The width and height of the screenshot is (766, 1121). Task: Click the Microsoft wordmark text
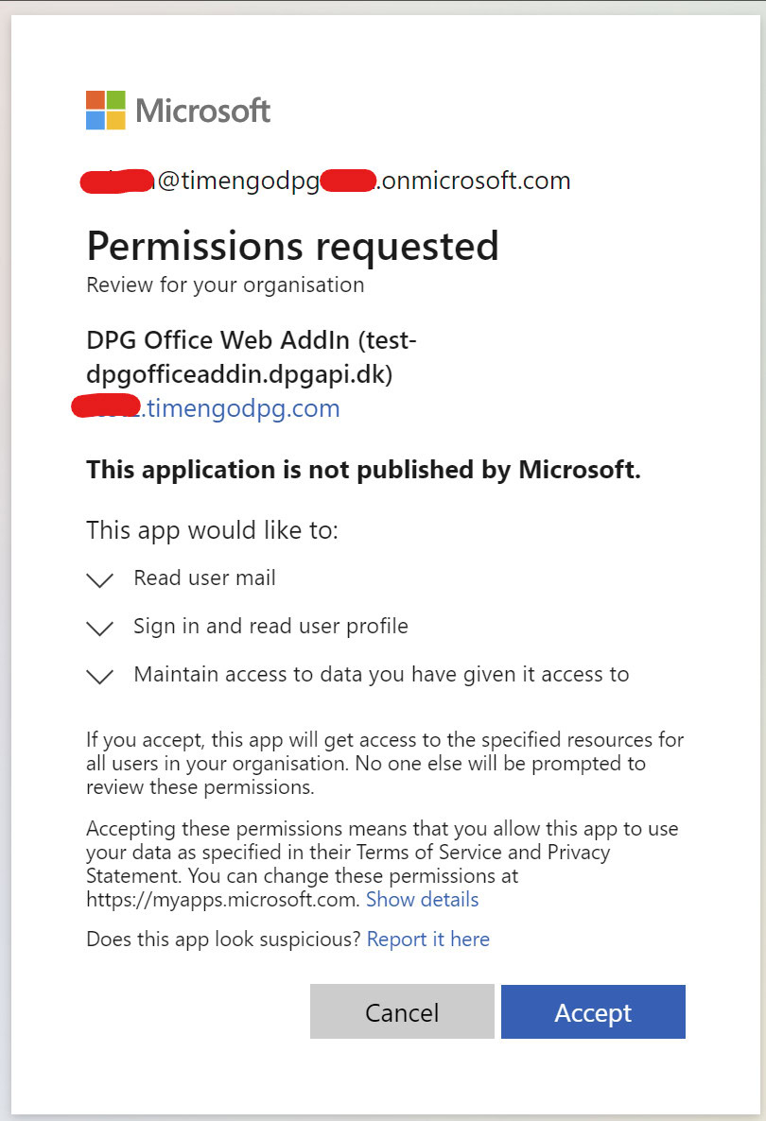(x=202, y=111)
